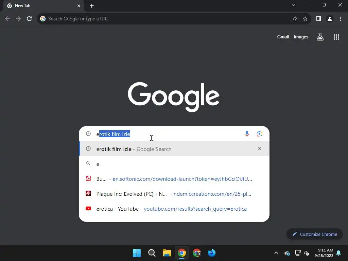The width and height of the screenshot is (348, 261).
Task: Go forward with the forward arrow
Action: [18, 19]
